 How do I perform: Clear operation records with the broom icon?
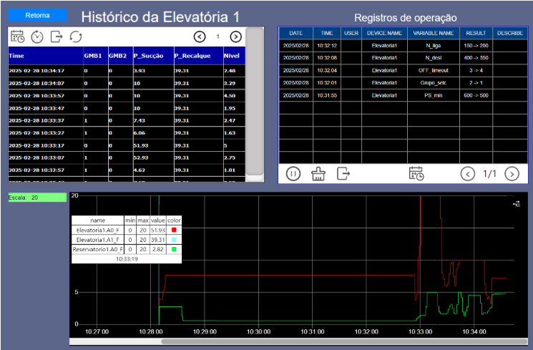click(318, 173)
